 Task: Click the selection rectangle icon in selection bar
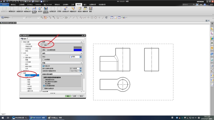[x=61, y=18]
